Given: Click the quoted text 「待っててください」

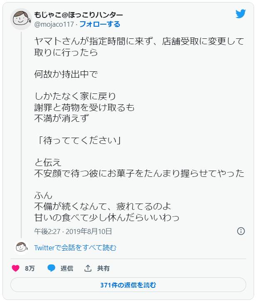Looking at the screenshot, I should [77, 140].
